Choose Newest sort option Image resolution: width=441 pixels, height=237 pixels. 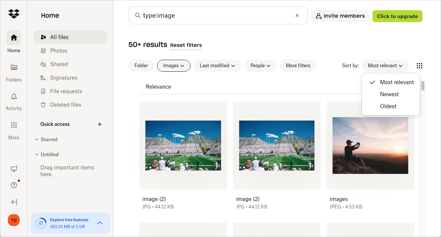(391, 94)
